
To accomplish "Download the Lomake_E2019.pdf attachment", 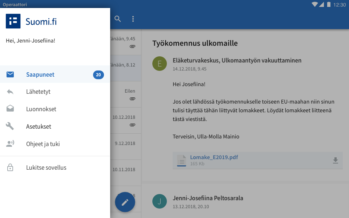I will 336,160.
